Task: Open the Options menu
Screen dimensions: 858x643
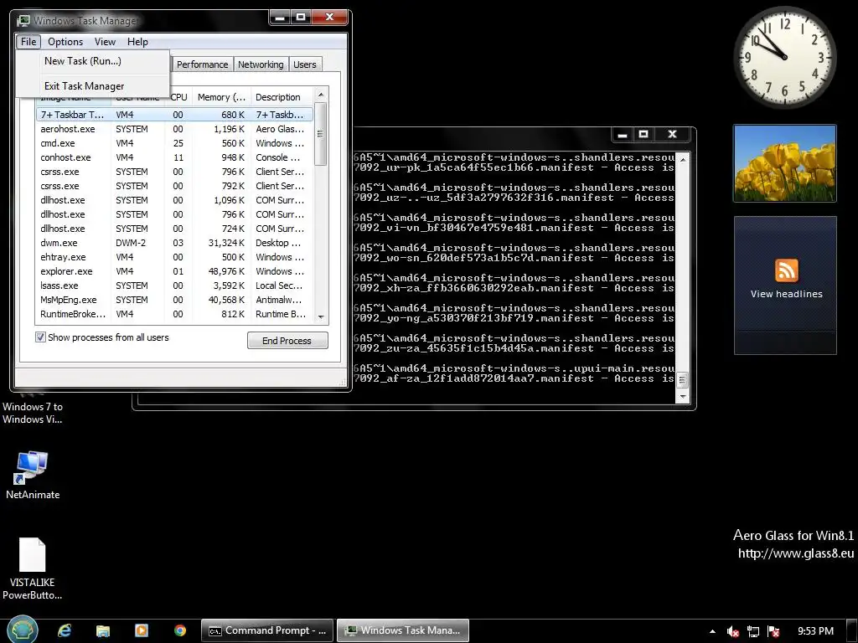Action: click(65, 42)
